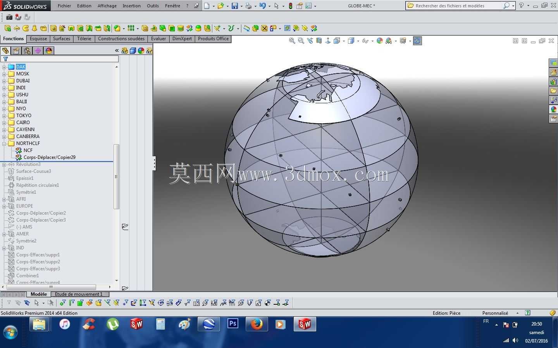Switch to the Esquisse tab
Viewport: 558px width, 348px height.
pyautogui.click(x=38, y=39)
